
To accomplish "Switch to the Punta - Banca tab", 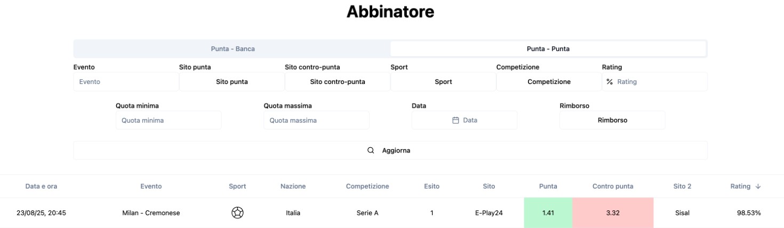I will [x=233, y=48].
